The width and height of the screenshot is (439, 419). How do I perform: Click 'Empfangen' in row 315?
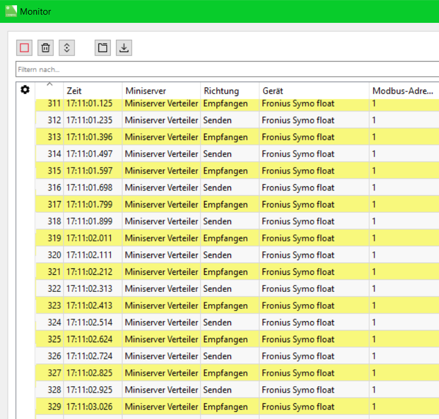(226, 171)
